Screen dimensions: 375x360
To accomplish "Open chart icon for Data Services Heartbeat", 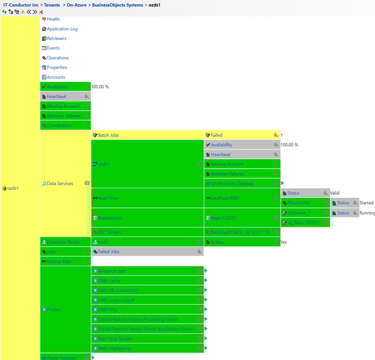I will click(276, 154).
